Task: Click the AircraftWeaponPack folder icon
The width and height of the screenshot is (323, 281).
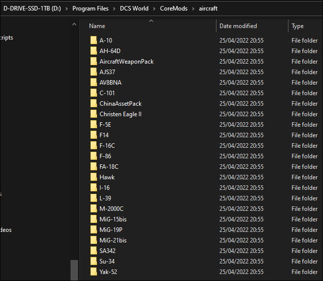Action: coord(93,61)
